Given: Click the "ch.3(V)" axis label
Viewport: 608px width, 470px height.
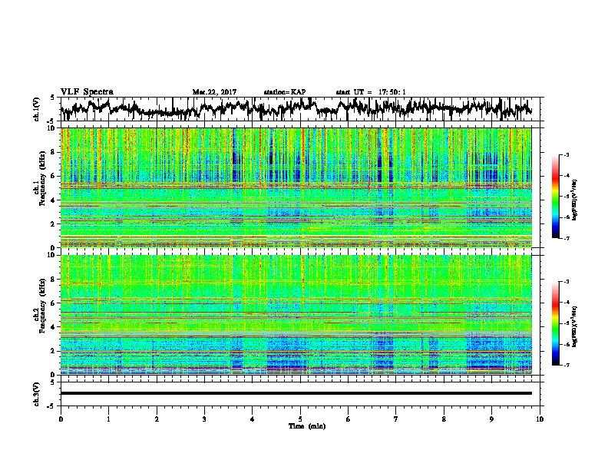Looking at the screenshot, I should [37, 394].
